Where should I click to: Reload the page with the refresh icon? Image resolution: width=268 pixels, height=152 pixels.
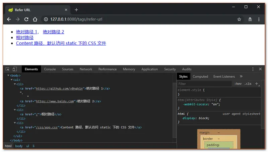coord(26,19)
